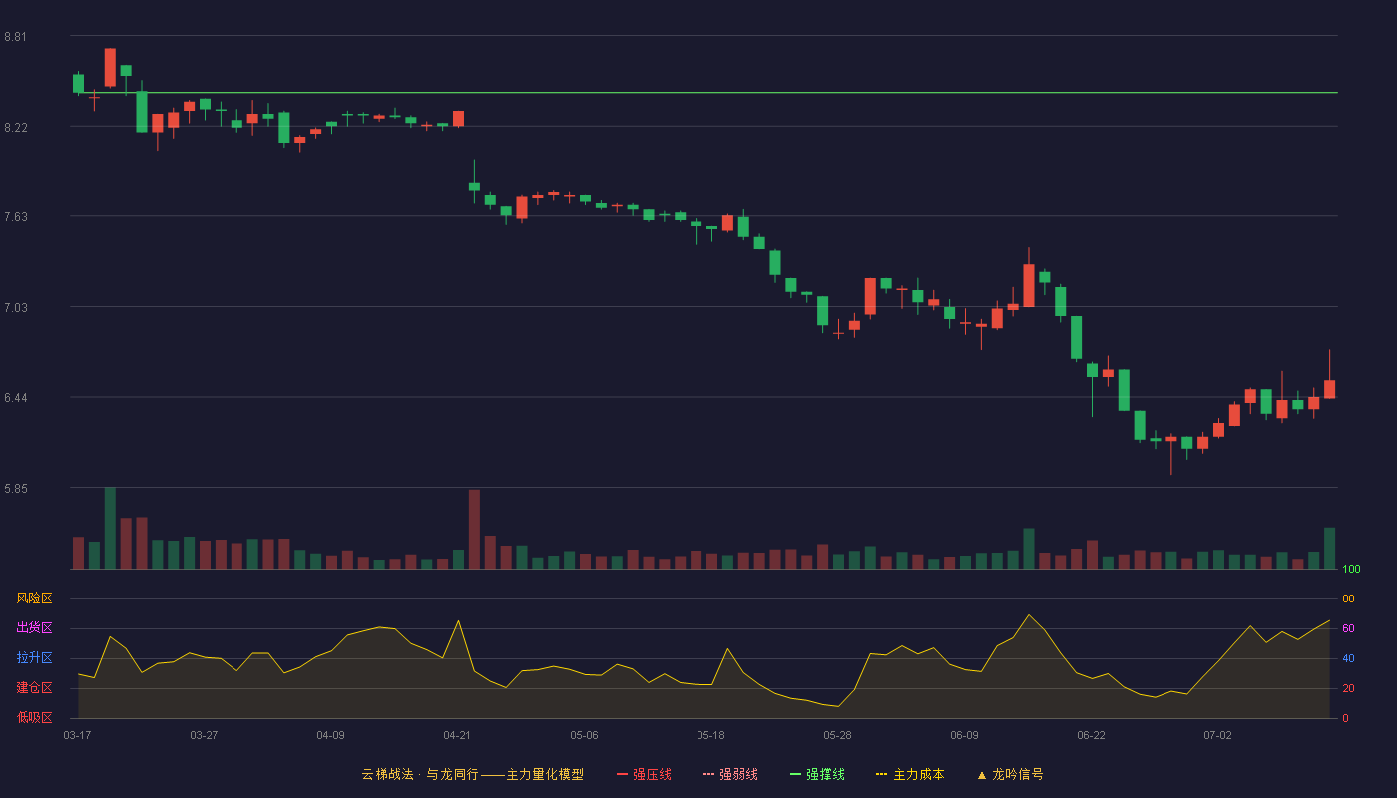Viewport: 1397px width, 798px height.
Task: Toggle the 强压线 legend entry
Action: (644, 774)
